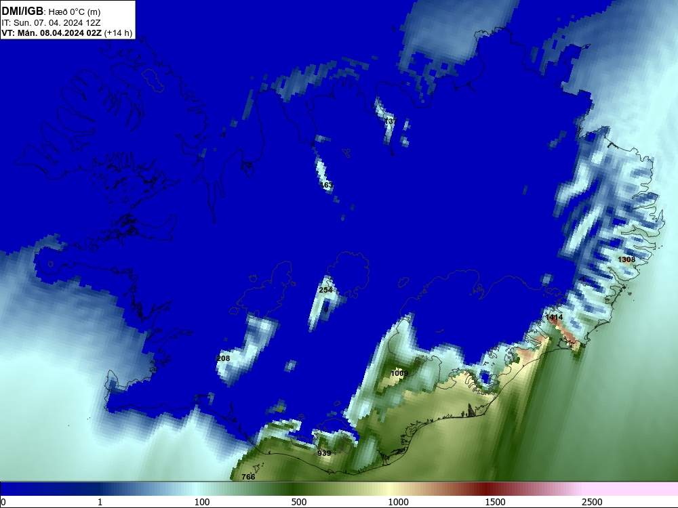Viewport: 678px width, 508px height.
Task: Click the map value label 1009
Action: (399, 373)
